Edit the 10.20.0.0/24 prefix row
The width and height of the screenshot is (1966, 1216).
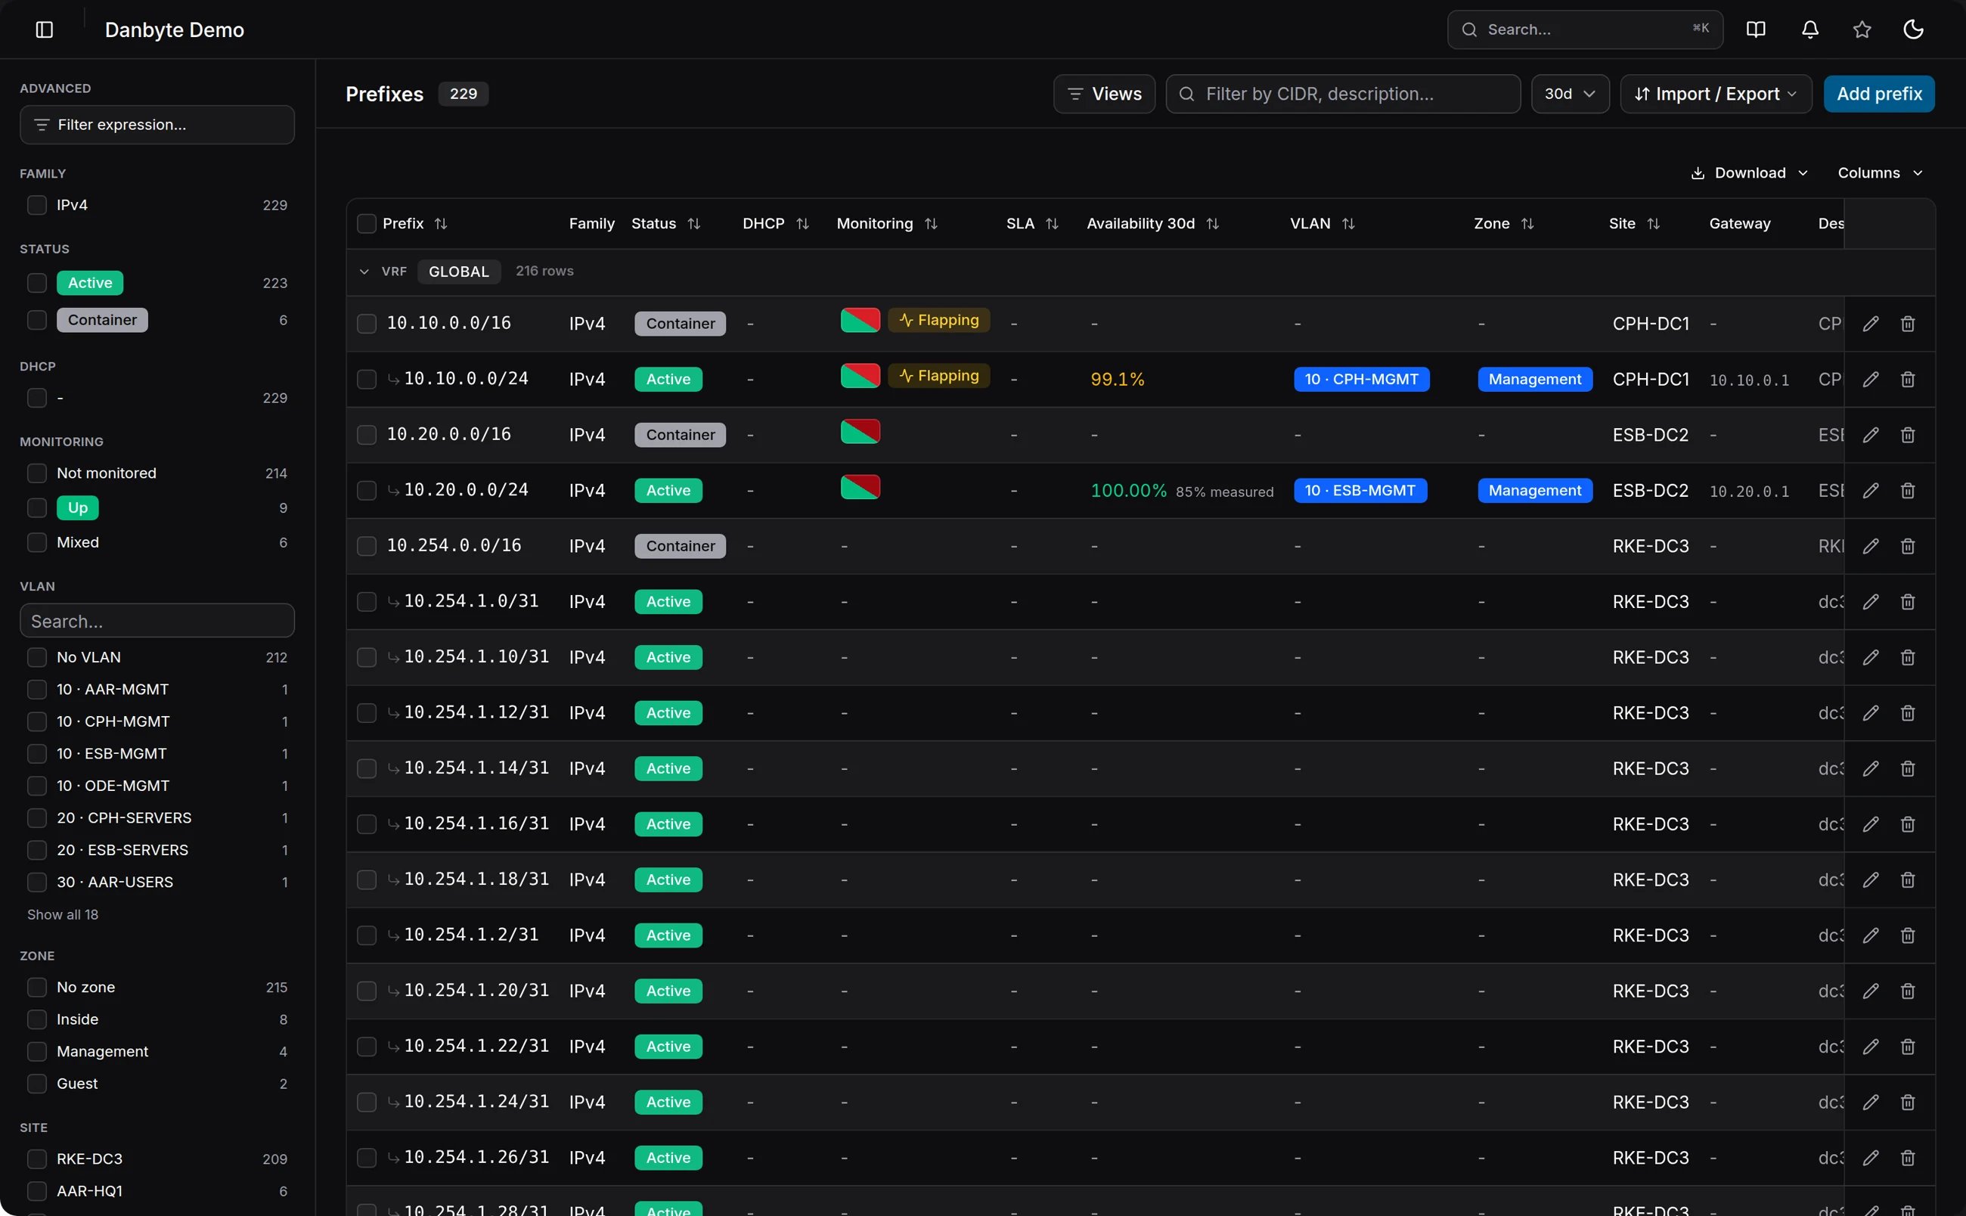(1871, 491)
